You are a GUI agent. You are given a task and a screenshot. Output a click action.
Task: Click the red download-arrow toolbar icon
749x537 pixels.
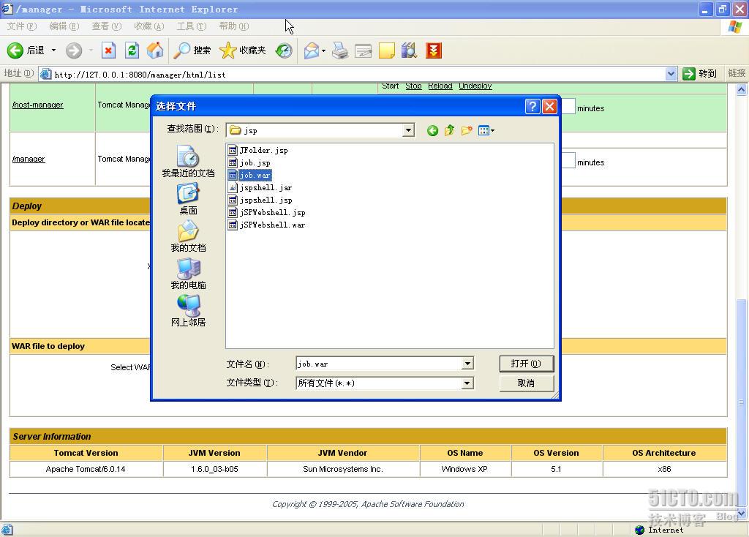[433, 50]
